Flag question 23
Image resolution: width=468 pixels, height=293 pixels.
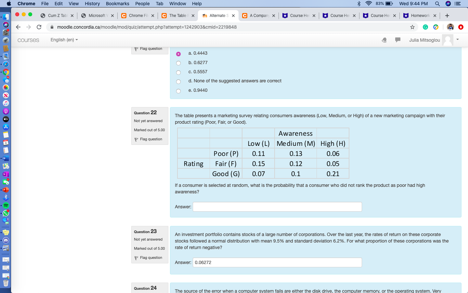pyautogui.click(x=148, y=258)
